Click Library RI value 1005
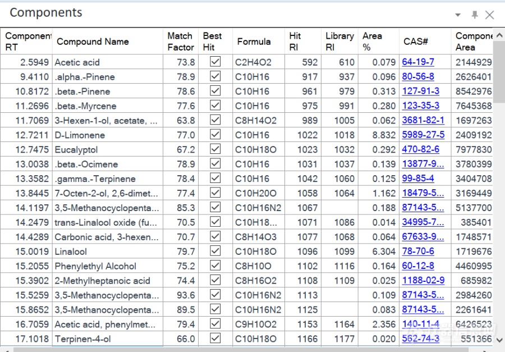 coord(340,120)
